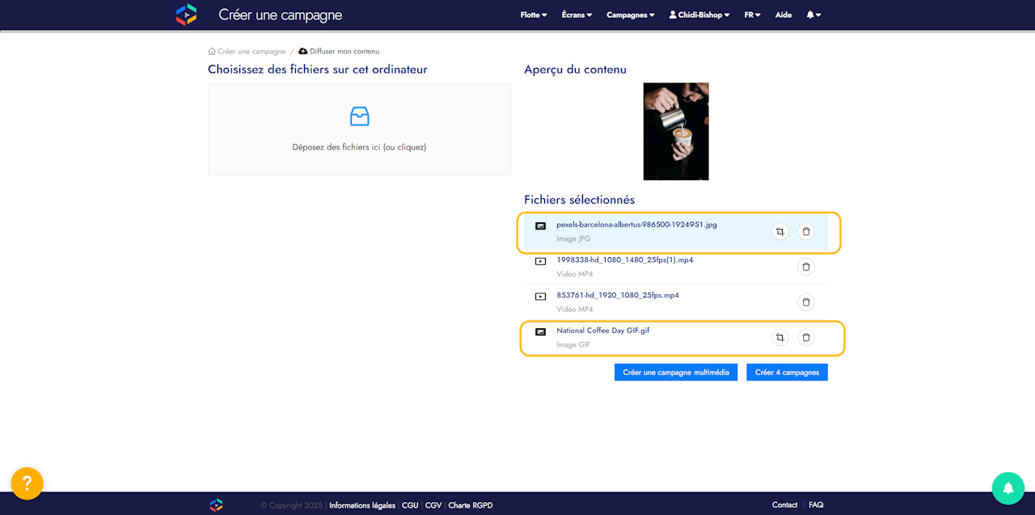Open the Chidi-Bishop user account menu
The width and height of the screenshot is (1035, 515).
(x=699, y=15)
